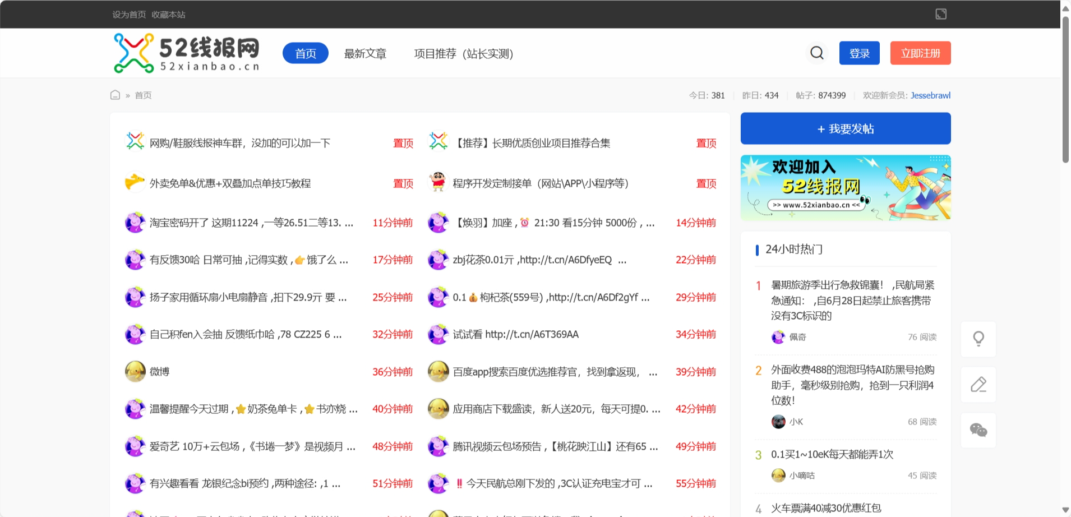Switch to the 最新文章 tab
Image resolution: width=1071 pixels, height=517 pixels.
pyautogui.click(x=365, y=53)
